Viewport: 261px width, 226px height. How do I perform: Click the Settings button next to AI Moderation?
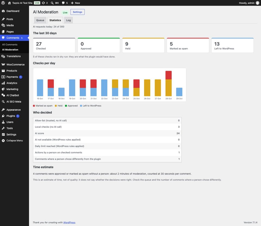[77, 12]
